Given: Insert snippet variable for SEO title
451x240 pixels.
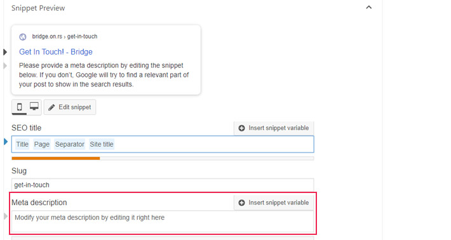Looking at the screenshot, I should click(x=274, y=128).
